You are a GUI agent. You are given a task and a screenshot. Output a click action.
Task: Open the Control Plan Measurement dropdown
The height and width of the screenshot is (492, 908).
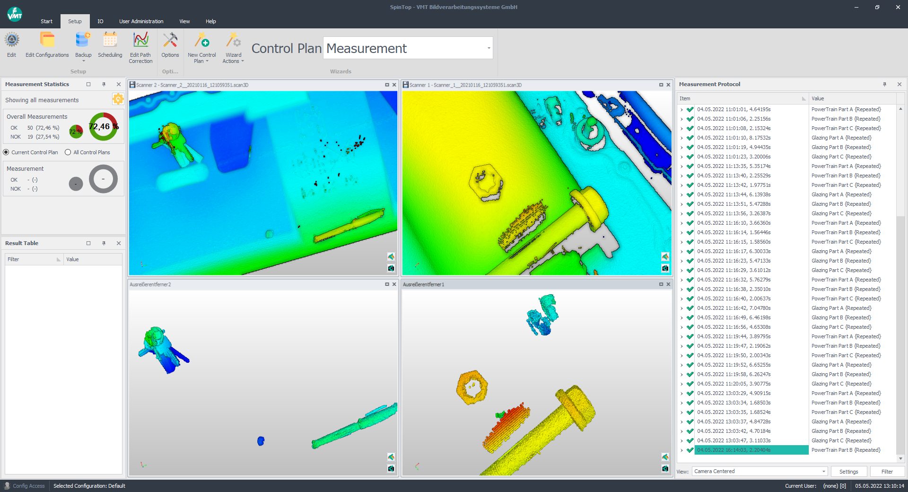489,48
